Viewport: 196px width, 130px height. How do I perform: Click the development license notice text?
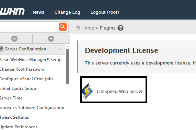[140, 63]
